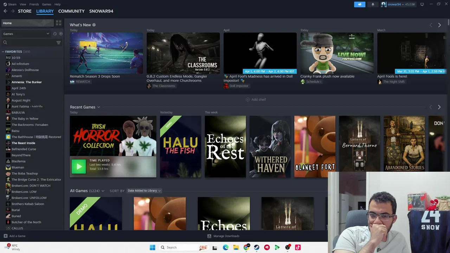450x253 pixels.
Task: Open TikTok app from taskbar
Action: pos(298,247)
